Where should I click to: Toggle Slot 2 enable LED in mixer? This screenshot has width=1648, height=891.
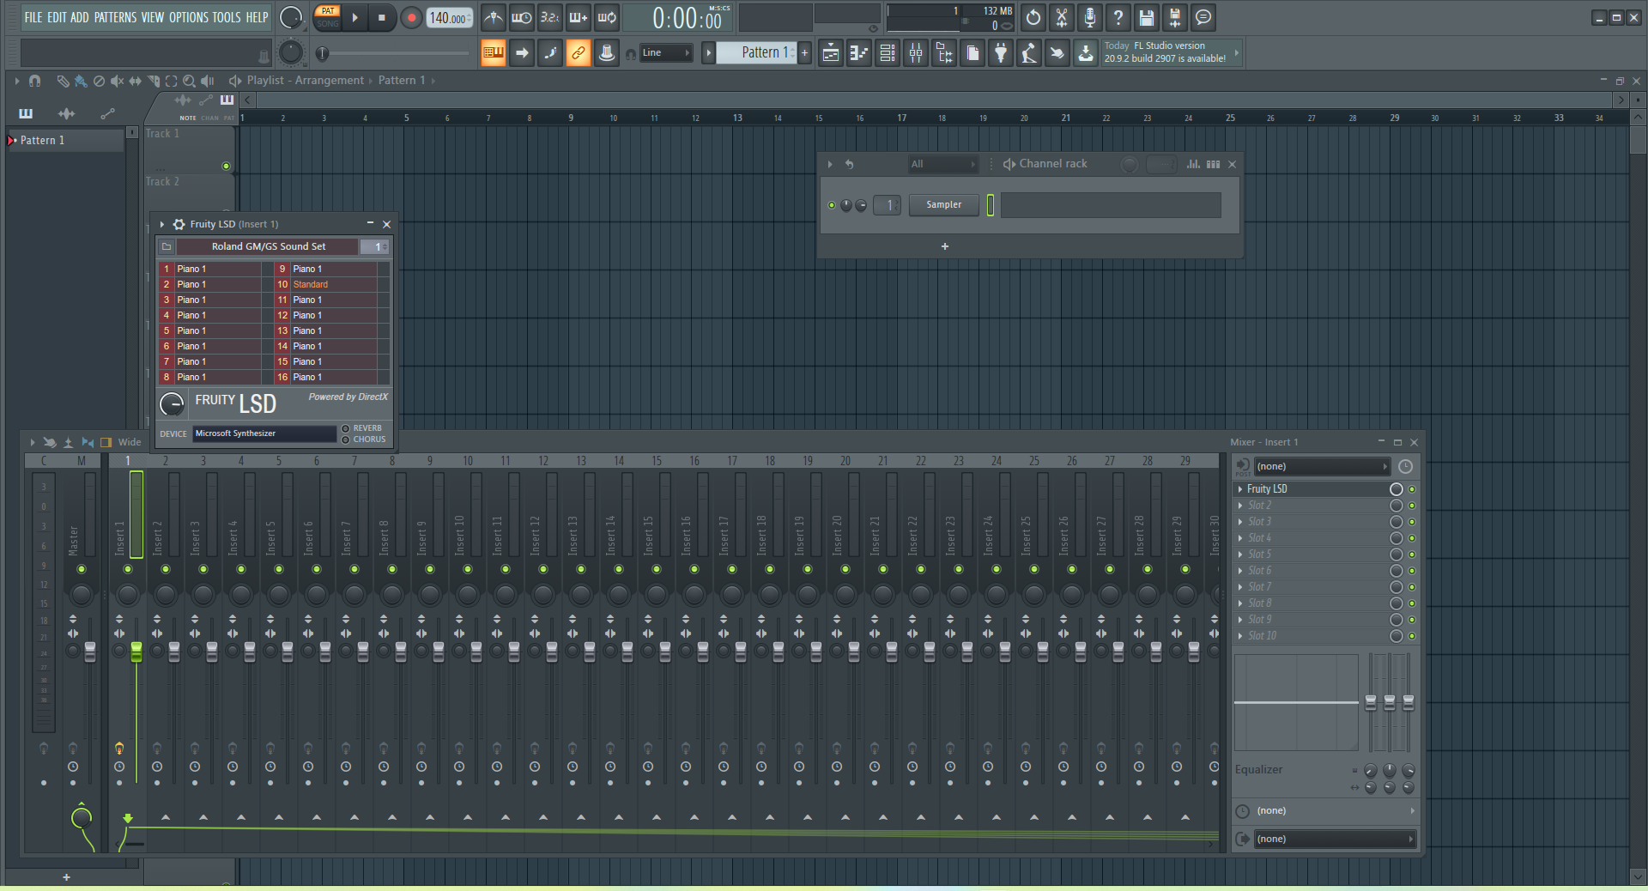tap(1412, 506)
